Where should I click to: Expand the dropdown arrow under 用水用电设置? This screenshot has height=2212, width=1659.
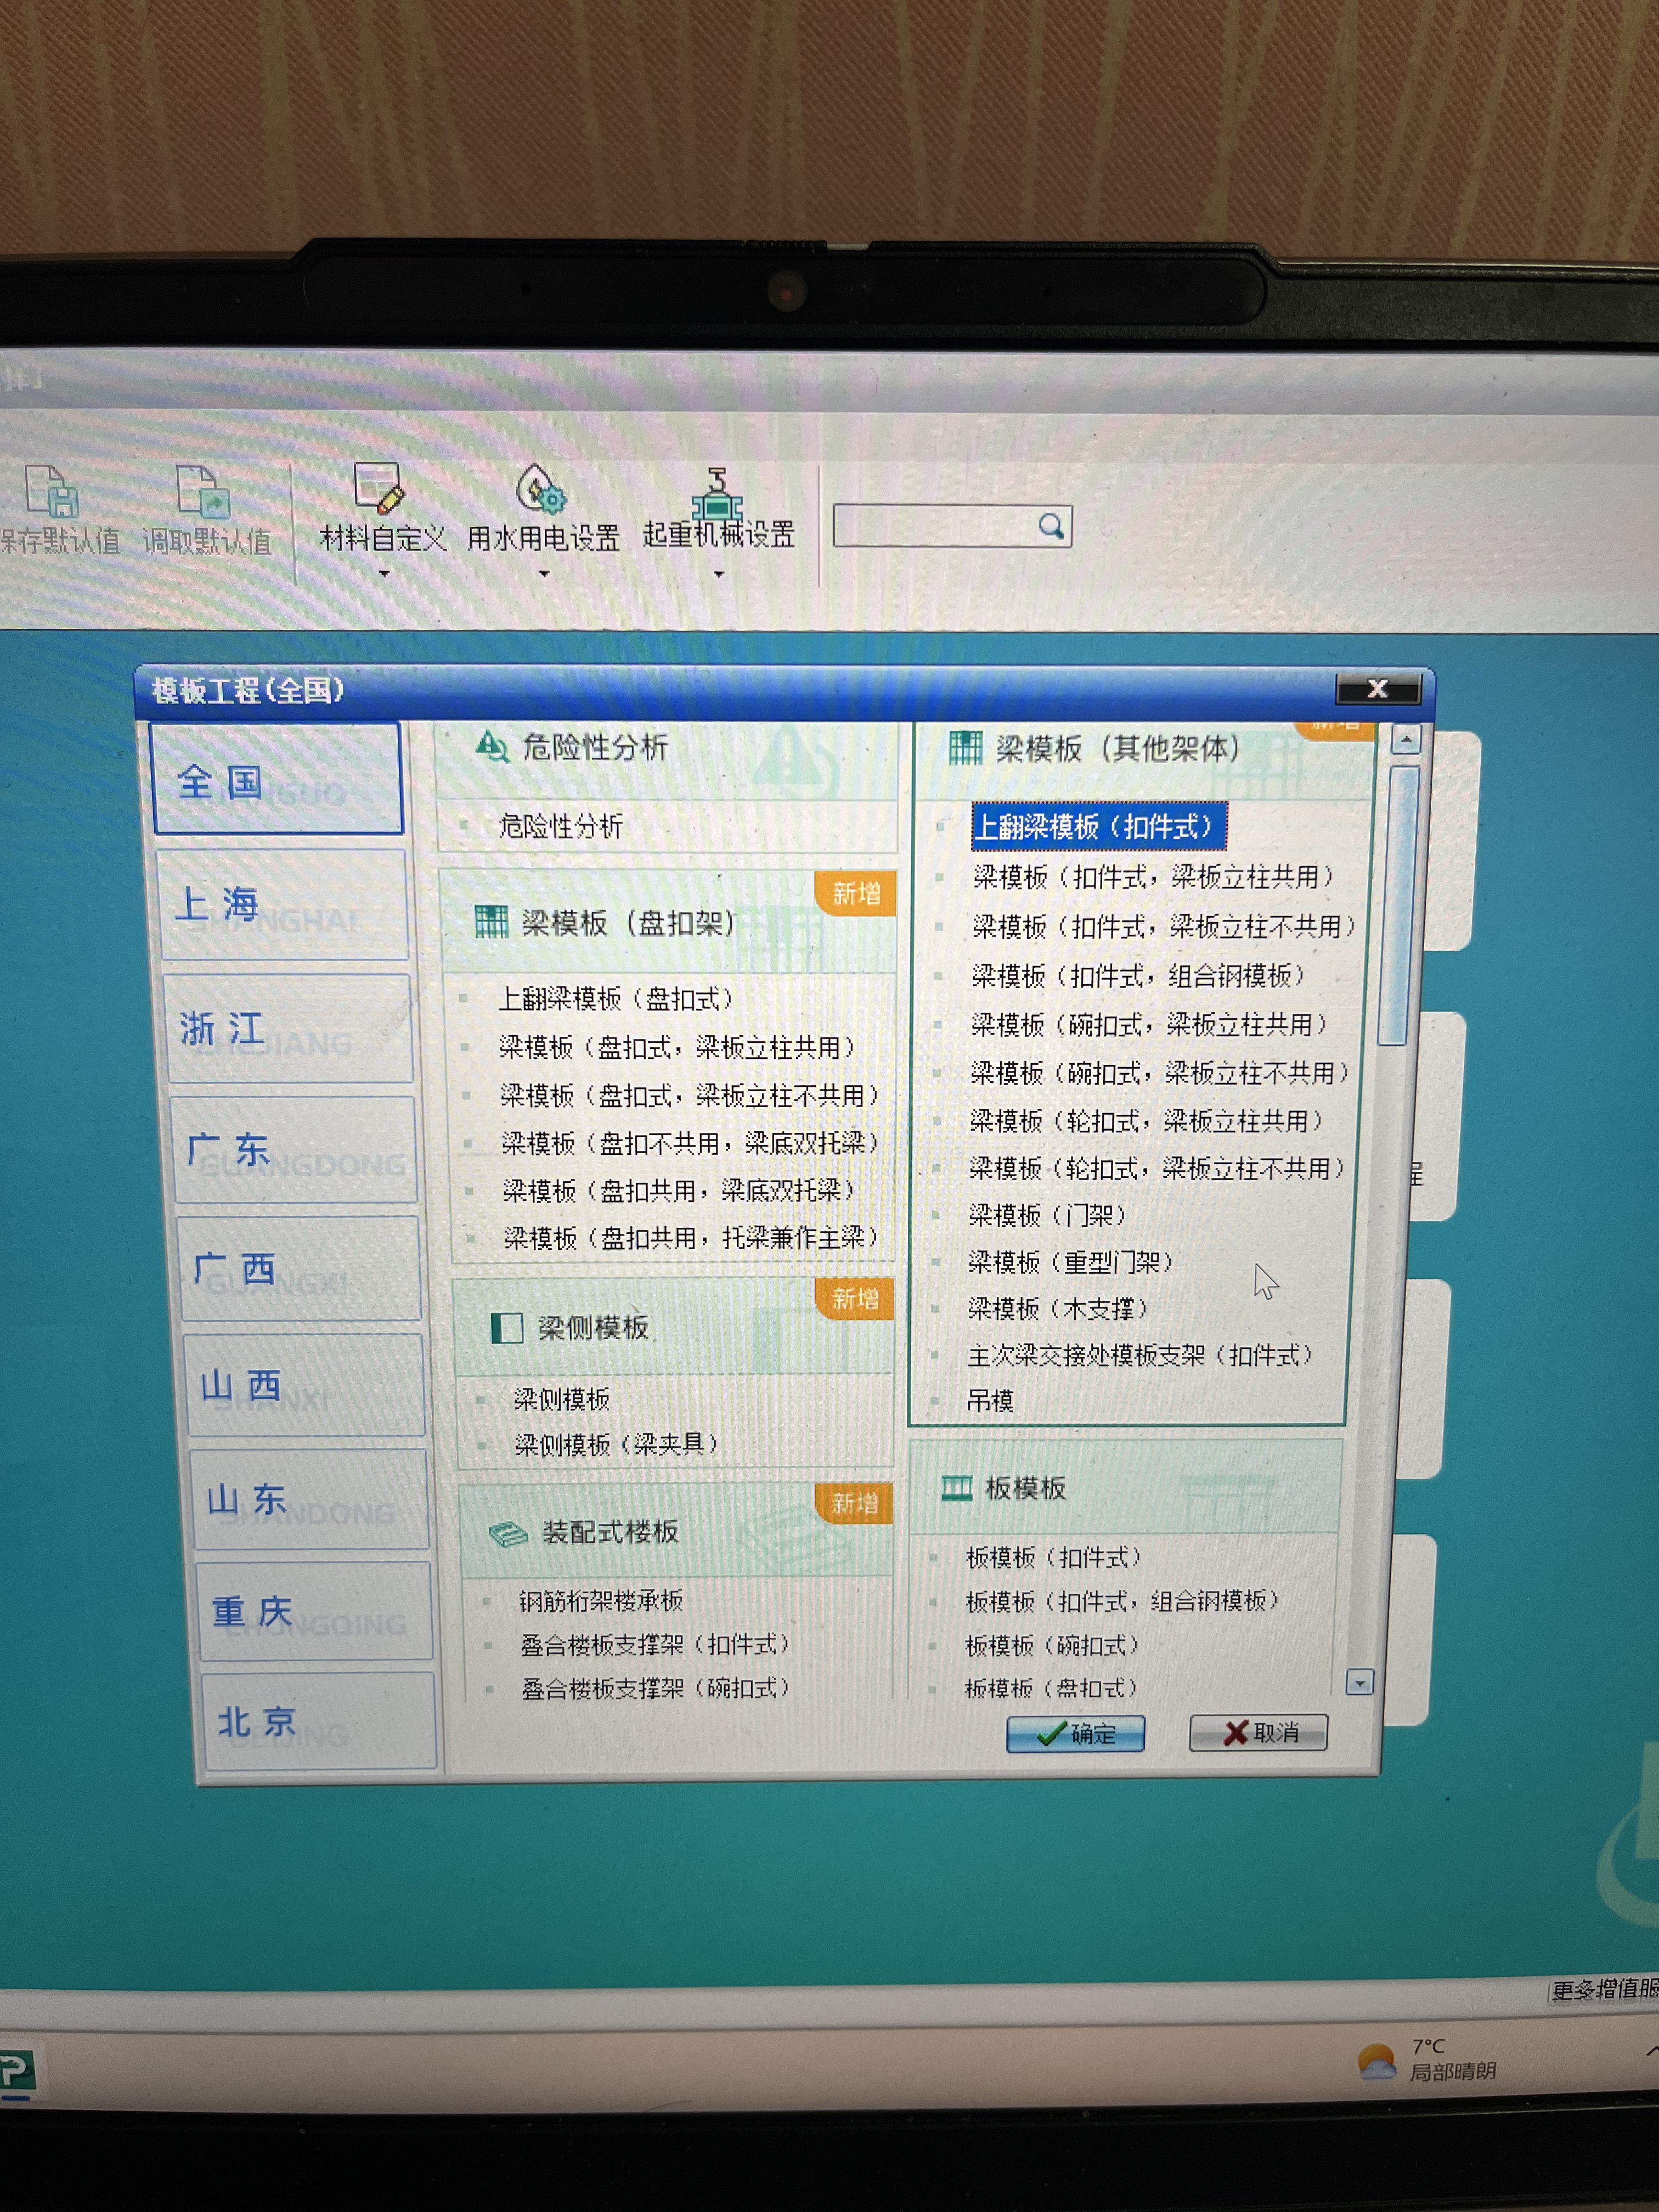point(544,574)
